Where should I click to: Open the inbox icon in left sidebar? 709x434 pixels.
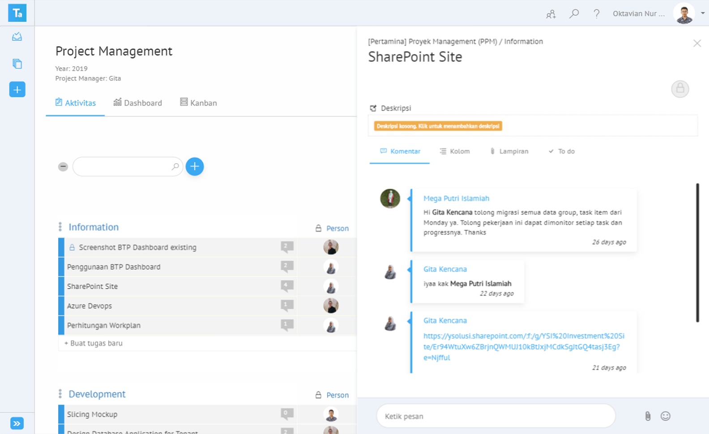(17, 37)
